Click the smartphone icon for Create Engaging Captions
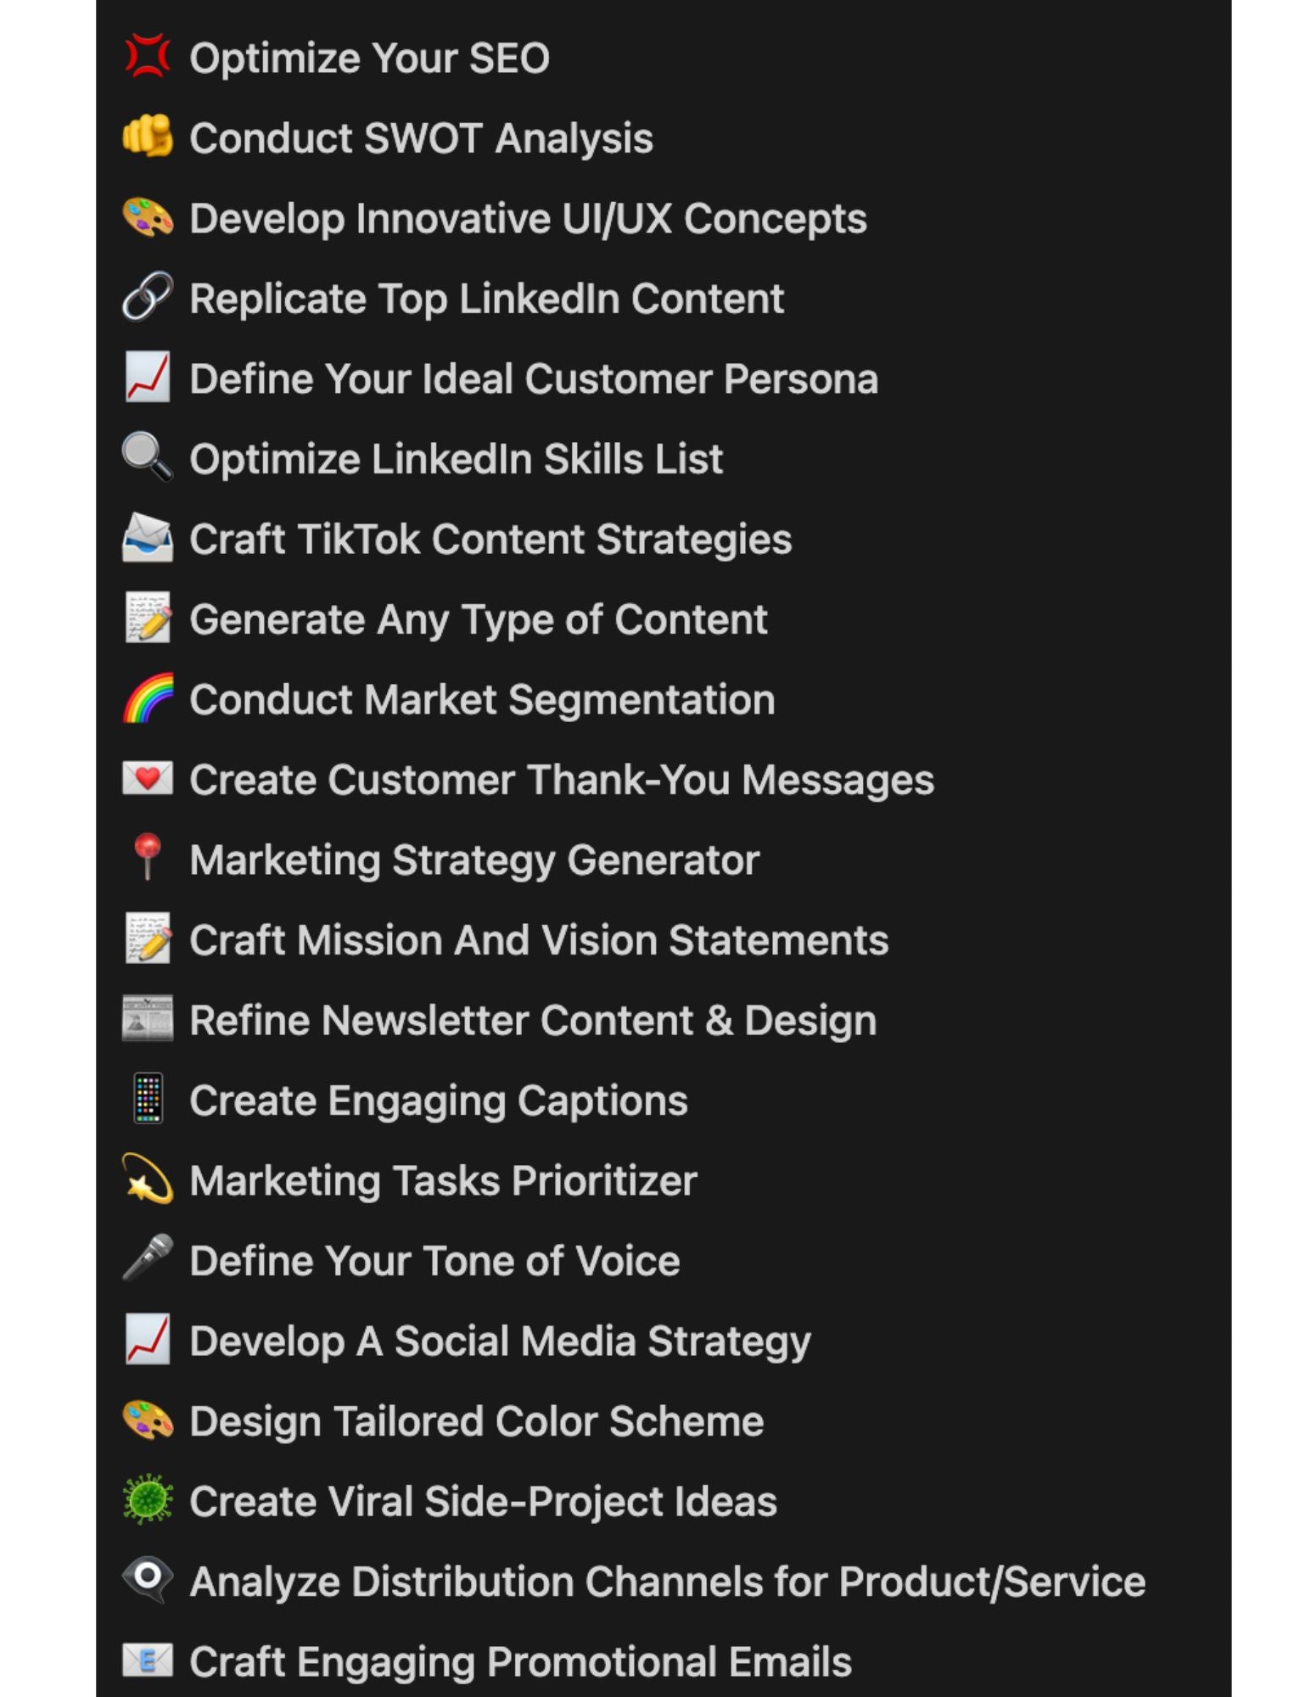This screenshot has width=1311, height=1697. (x=148, y=1099)
